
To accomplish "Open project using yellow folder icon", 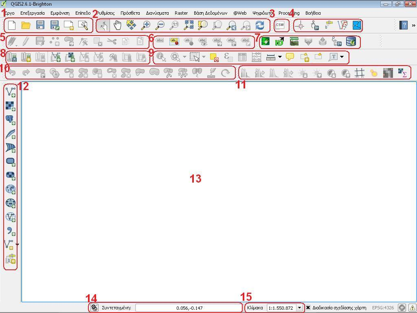I will pos(26,25).
